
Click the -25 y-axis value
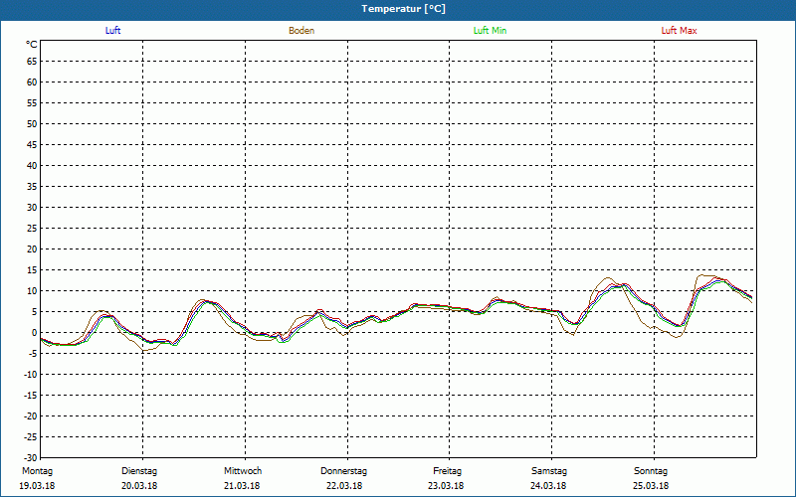tap(31, 436)
